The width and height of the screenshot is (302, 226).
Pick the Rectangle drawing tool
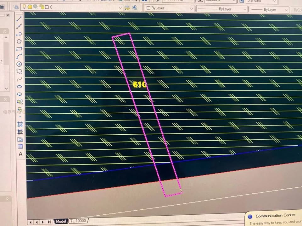pyautogui.click(x=19, y=49)
